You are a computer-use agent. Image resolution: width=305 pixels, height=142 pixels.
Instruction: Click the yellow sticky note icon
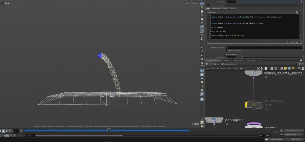pos(285,68)
